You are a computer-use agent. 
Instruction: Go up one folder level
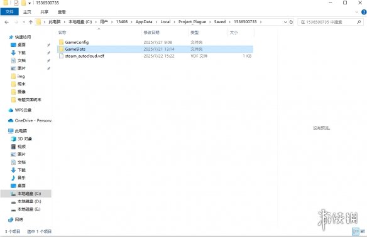coord(30,22)
